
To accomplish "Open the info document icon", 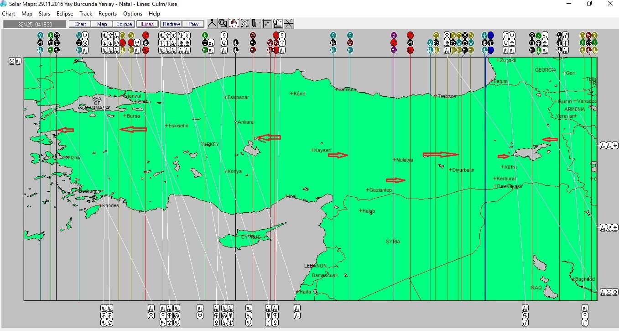I will click(x=278, y=24).
